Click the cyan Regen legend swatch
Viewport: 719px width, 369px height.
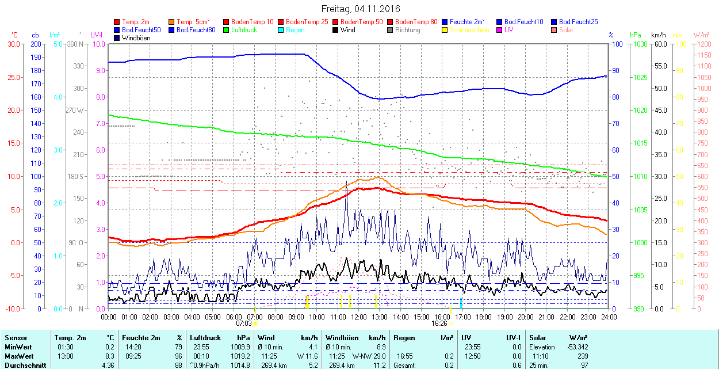point(281,30)
